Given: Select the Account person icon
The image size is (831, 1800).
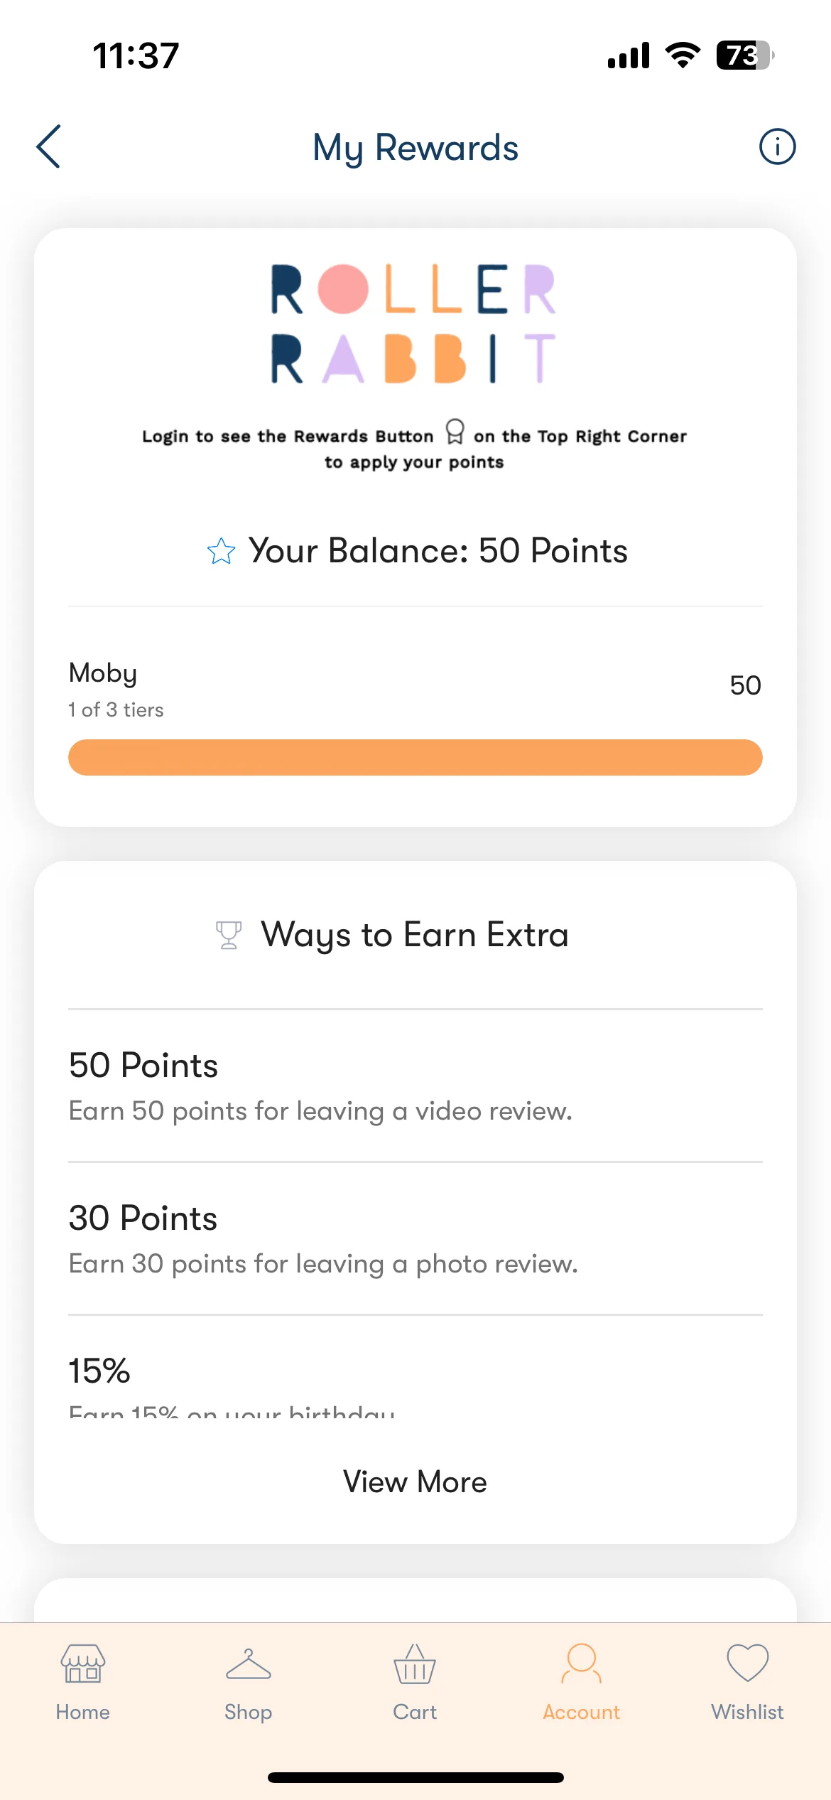Looking at the screenshot, I should click(582, 1663).
